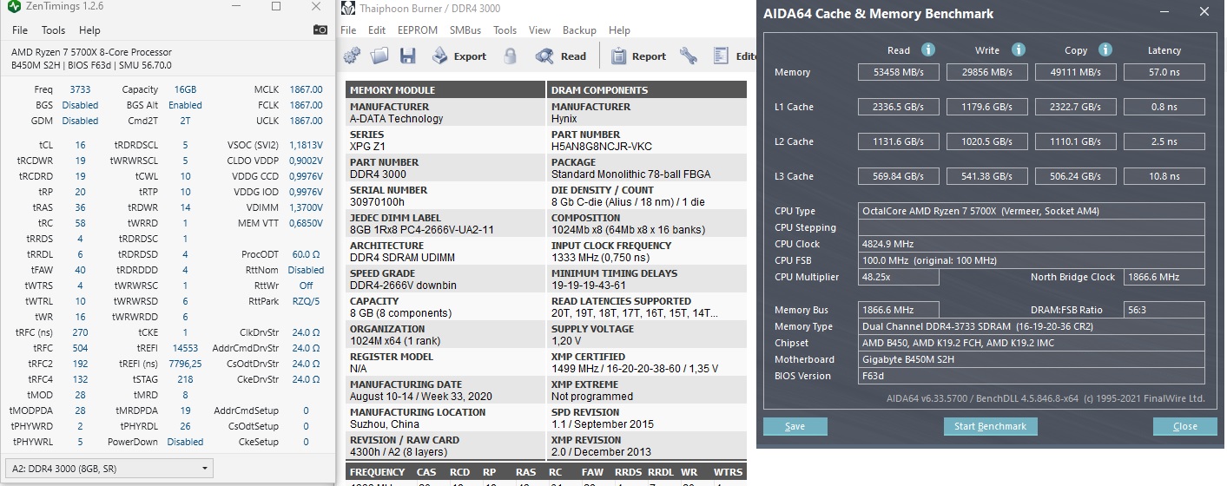The height and width of the screenshot is (486, 1227).
Task: Click the Memory Read result field
Action: (x=899, y=72)
